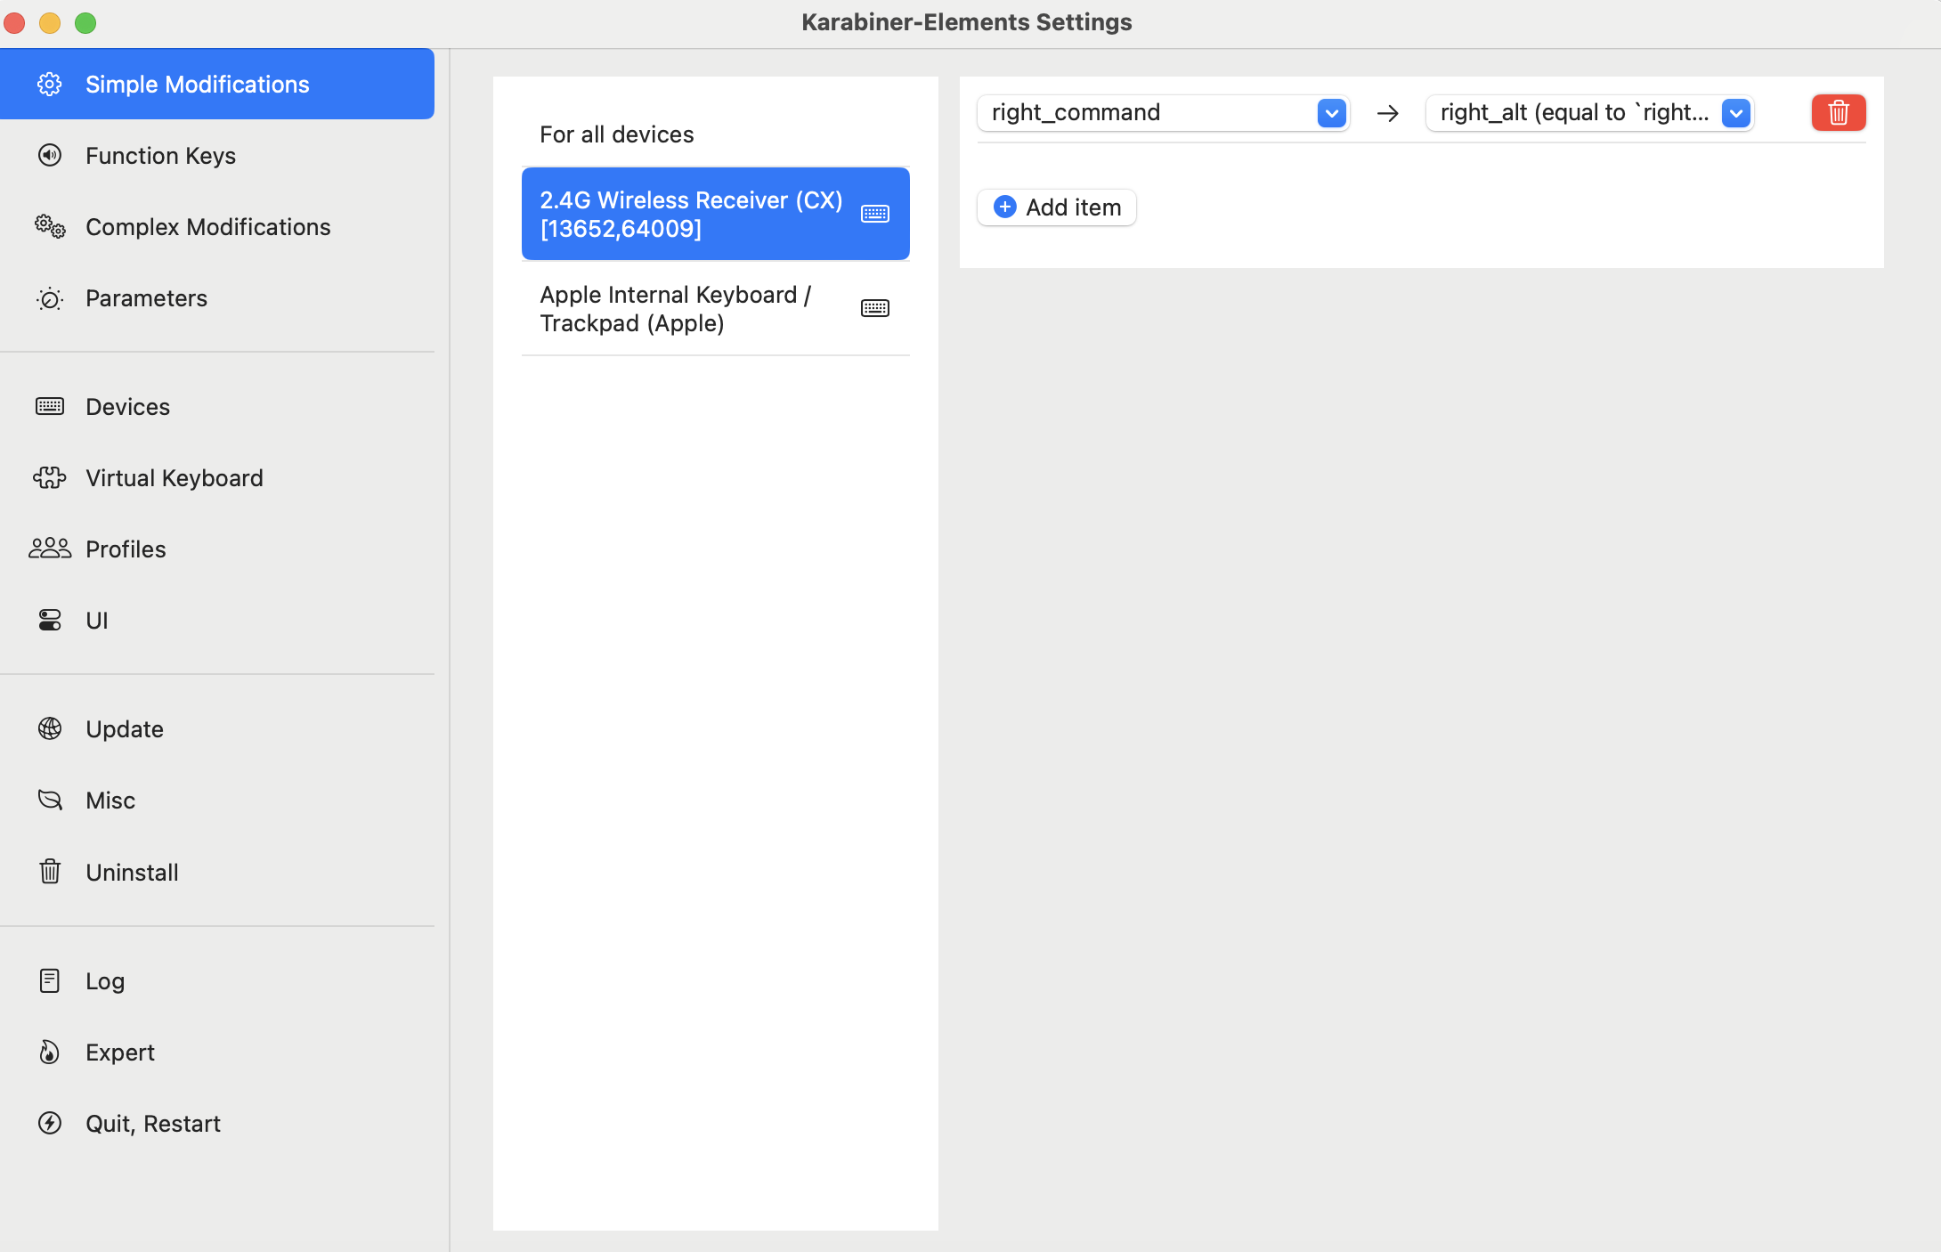The image size is (1941, 1252).
Task: Open the Uninstall section
Action: pyautogui.click(x=132, y=873)
